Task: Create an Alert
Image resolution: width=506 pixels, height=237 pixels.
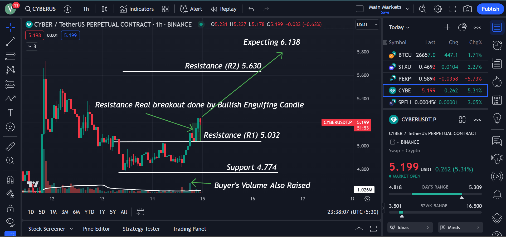Action: [191, 9]
